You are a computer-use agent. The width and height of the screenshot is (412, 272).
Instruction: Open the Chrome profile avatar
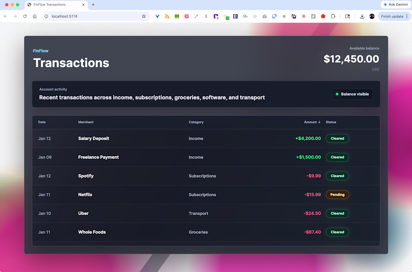(x=372, y=17)
